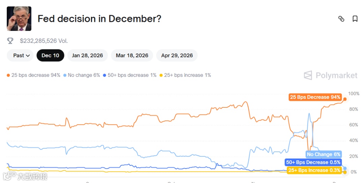Open the Apr 29, 2026 tab
The image size is (364, 183).
(x=177, y=55)
